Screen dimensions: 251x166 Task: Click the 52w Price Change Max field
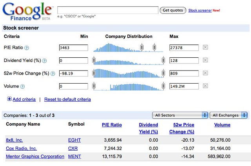click(x=184, y=73)
